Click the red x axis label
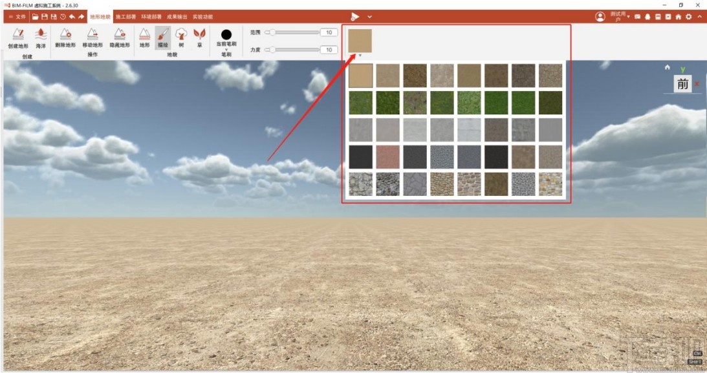This screenshot has height=373, width=707. tap(697, 84)
